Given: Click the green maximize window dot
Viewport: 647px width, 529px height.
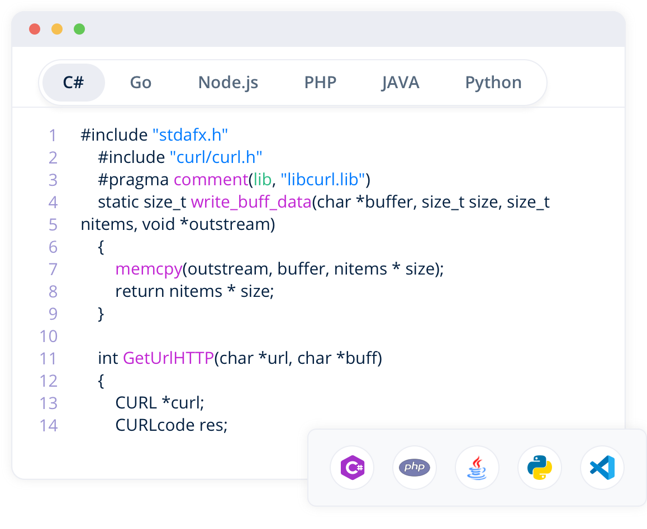Looking at the screenshot, I should (x=79, y=29).
